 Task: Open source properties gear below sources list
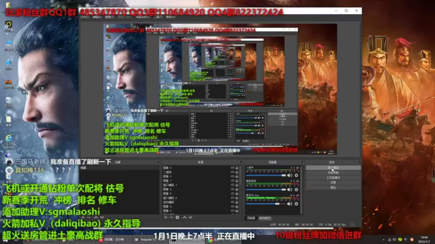(177, 217)
